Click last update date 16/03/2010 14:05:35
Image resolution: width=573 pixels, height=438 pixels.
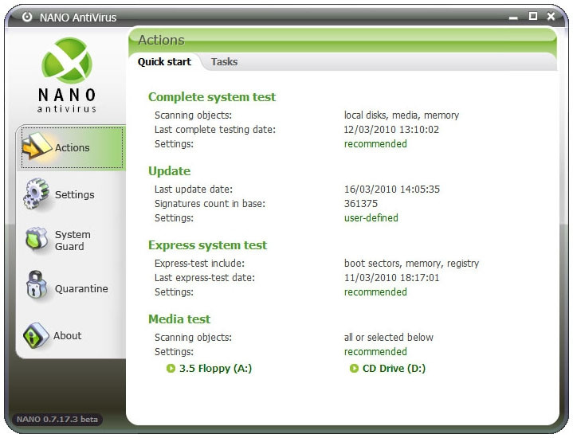click(x=392, y=190)
